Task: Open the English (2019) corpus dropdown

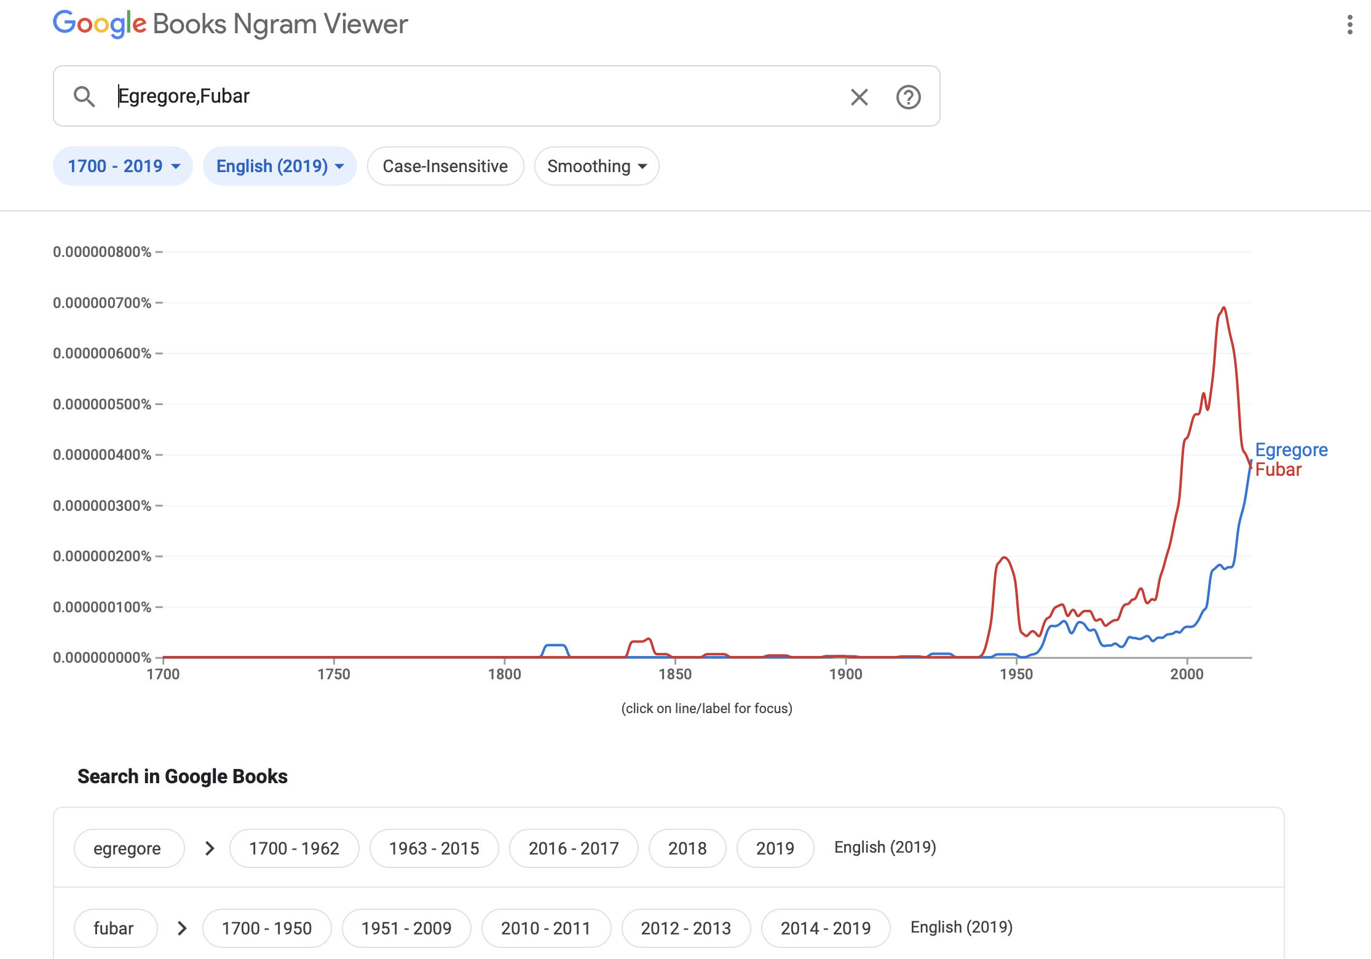Action: [x=280, y=166]
